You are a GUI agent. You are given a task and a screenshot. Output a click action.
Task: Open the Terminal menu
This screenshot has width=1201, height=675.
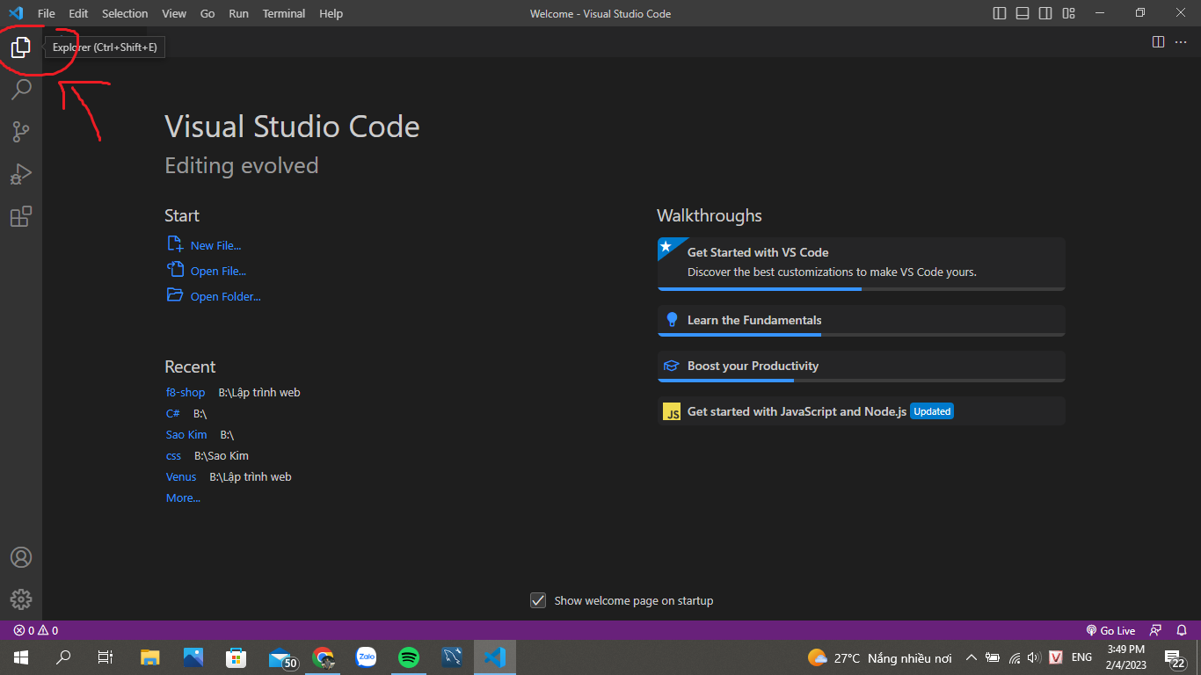pyautogui.click(x=284, y=13)
